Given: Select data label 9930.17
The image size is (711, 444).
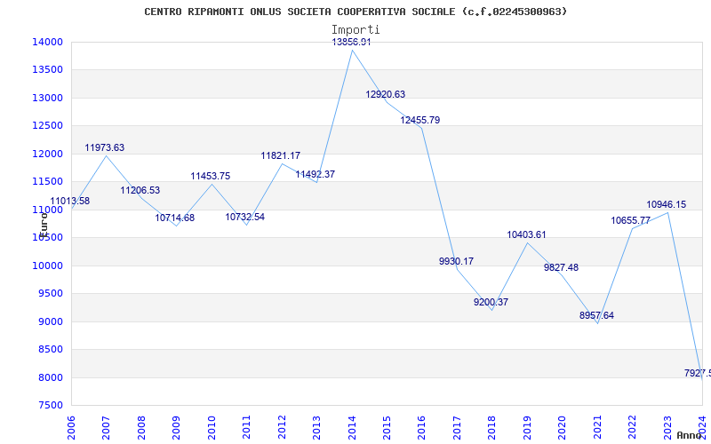Looking at the screenshot, I should point(456,261).
